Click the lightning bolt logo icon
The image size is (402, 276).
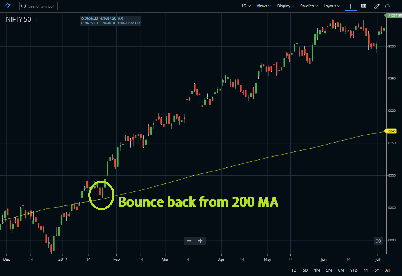click(8, 5)
